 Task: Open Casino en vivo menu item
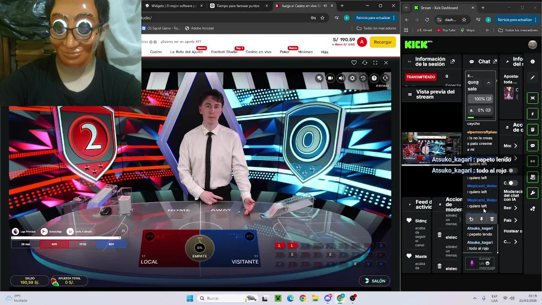click(x=258, y=52)
